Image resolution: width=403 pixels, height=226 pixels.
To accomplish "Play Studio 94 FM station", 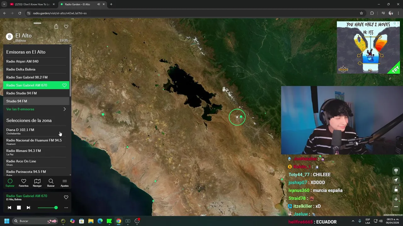I will [36, 101].
